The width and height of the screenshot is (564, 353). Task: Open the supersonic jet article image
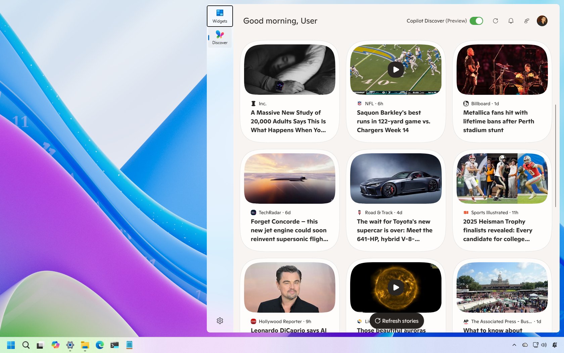pyautogui.click(x=289, y=179)
